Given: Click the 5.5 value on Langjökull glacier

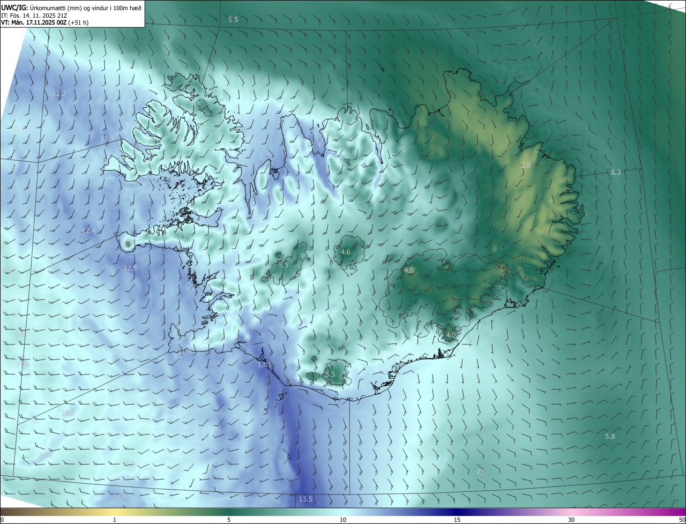Looking at the screenshot, I should coord(284,265).
